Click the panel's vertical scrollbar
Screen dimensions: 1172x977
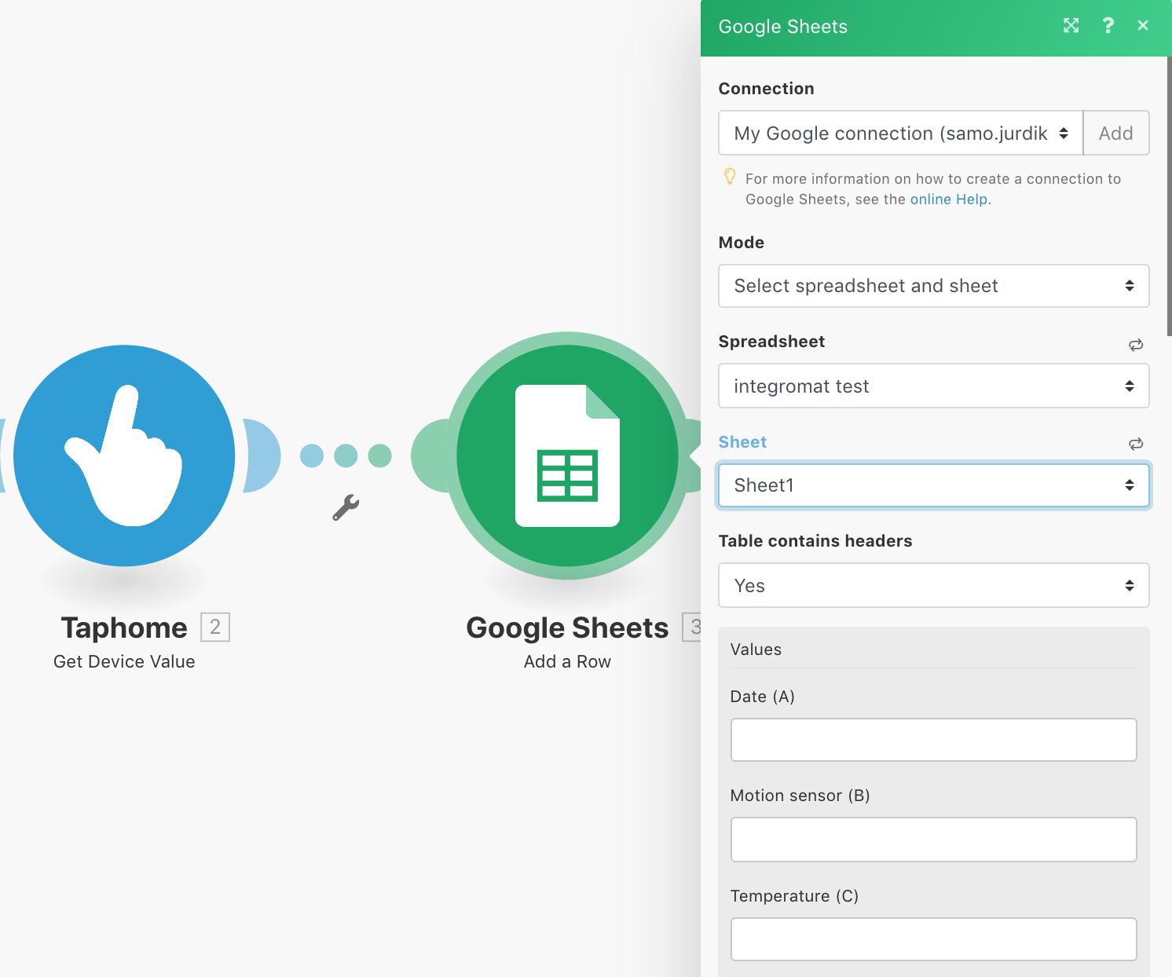[1169, 196]
